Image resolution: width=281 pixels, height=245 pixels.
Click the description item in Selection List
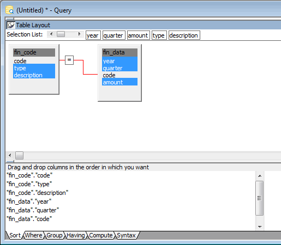(184, 35)
